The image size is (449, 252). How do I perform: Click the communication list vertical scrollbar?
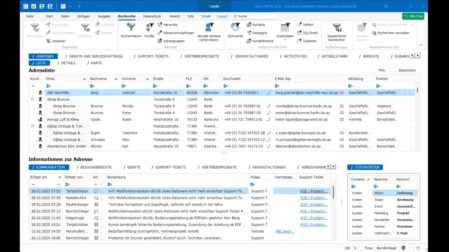(333, 192)
